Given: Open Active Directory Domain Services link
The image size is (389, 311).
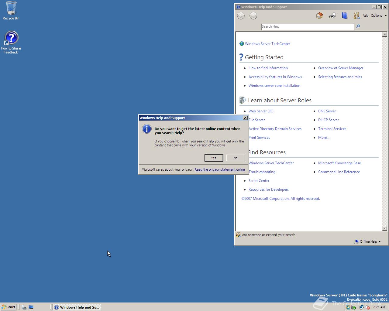Looking at the screenshot, I should [275, 129].
